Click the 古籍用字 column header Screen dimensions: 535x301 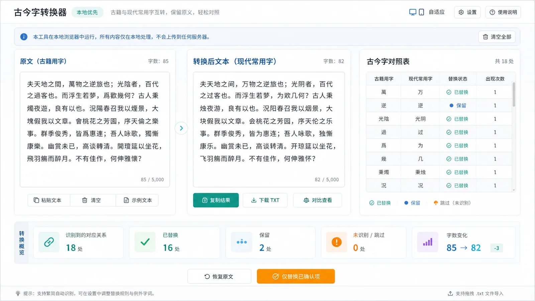[x=384, y=79]
